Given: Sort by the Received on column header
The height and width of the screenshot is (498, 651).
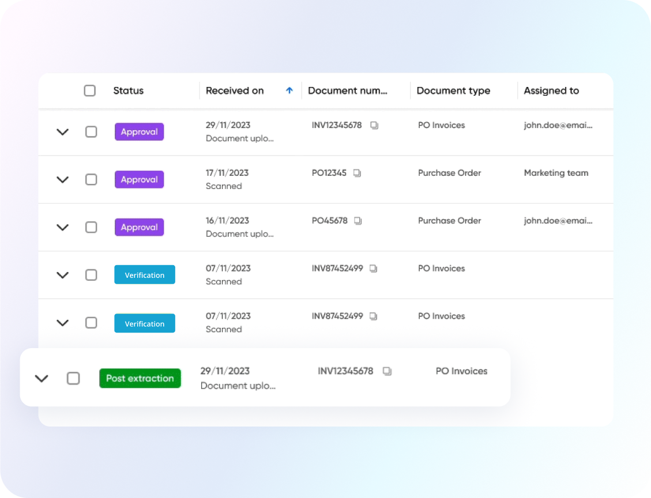Looking at the screenshot, I should click(x=235, y=90).
